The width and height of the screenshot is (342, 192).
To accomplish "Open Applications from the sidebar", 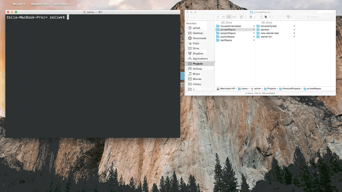I will pyautogui.click(x=200, y=59).
